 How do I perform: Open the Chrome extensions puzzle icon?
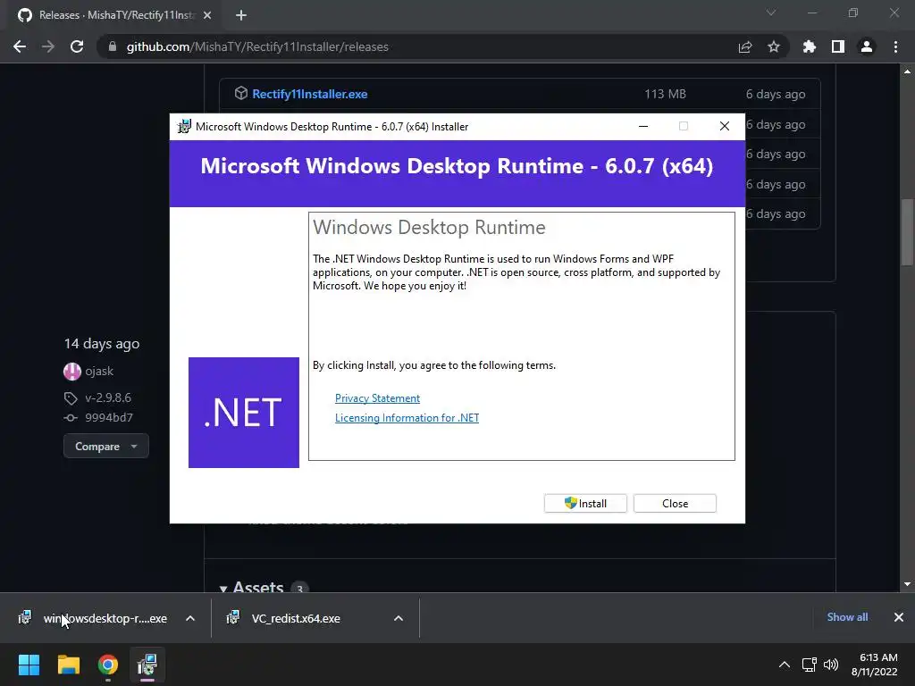pyautogui.click(x=810, y=46)
